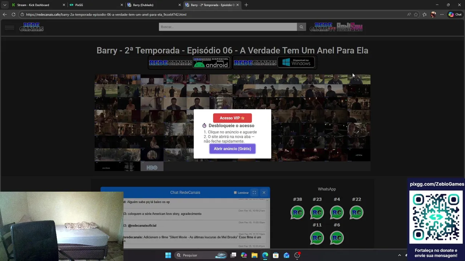Click the PixGG QR code
Image resolution: width=465 pixels, height=261 pixels.
click(x=436, y=217)
